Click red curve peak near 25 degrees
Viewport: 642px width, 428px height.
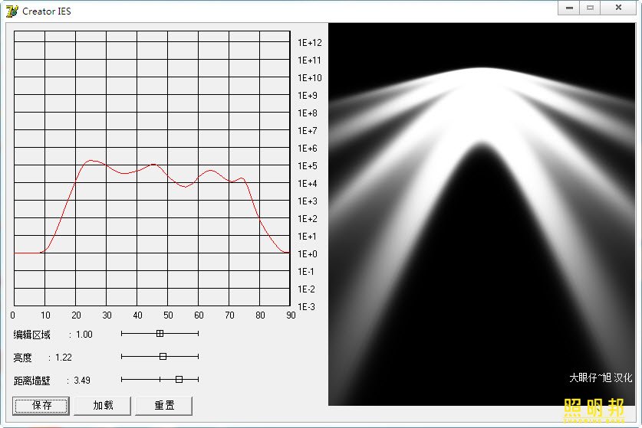[92, 161]
